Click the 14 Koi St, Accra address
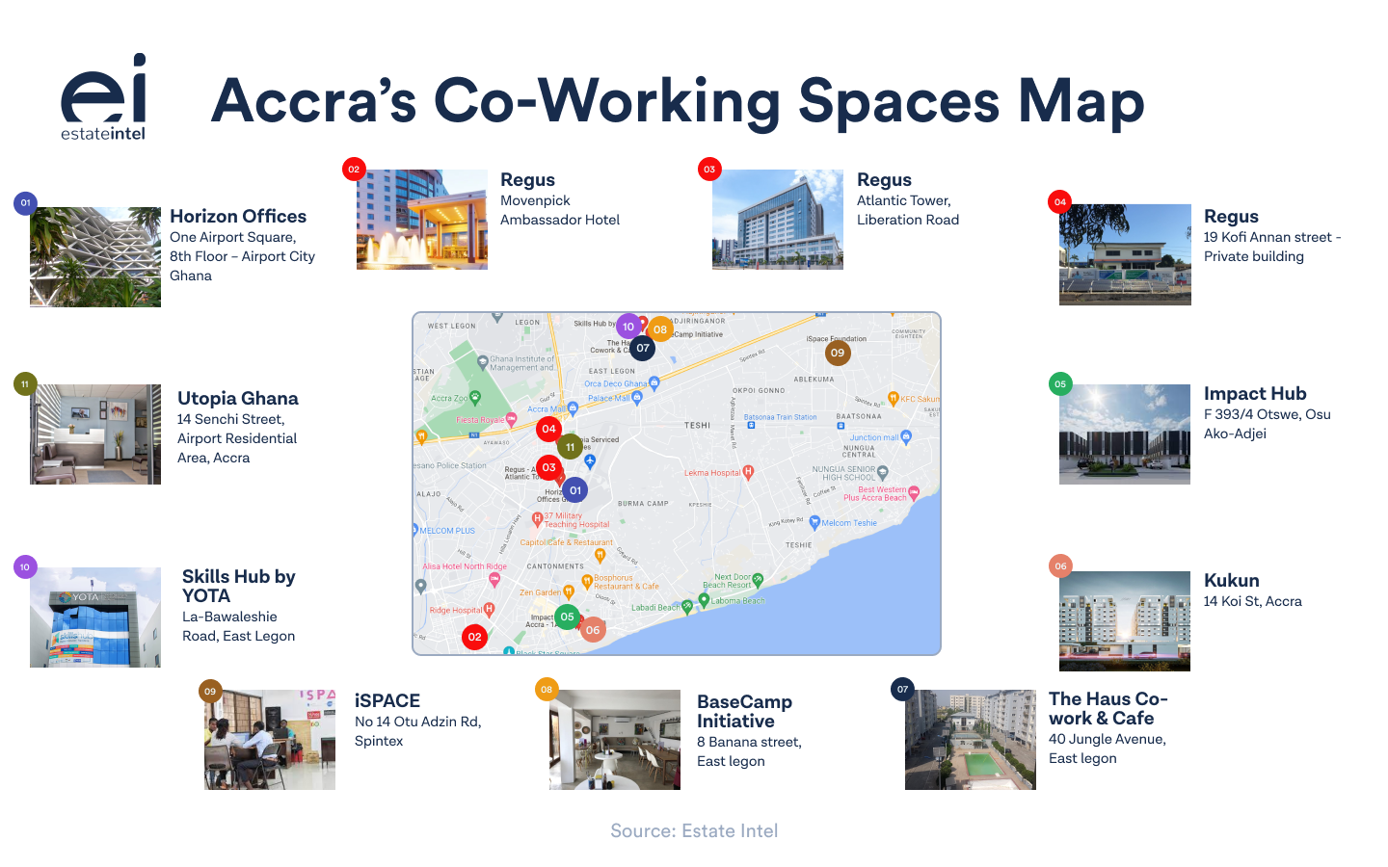Viewport: 1388px width, 867px height. (1253, 601)
